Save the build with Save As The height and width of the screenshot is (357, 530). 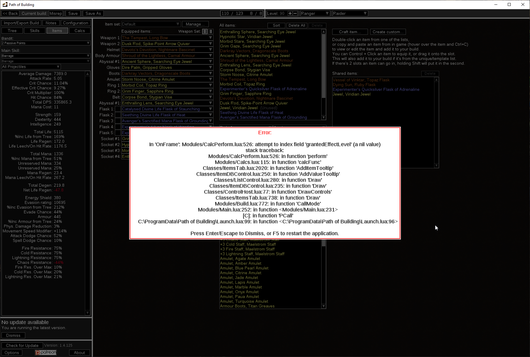click(x=93, y=13)
